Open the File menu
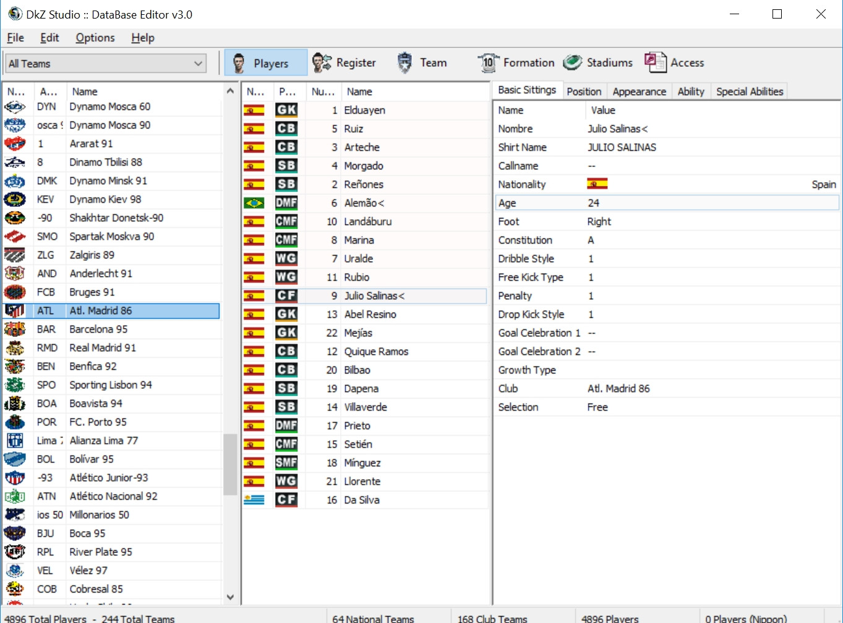 tap(15, 38)
